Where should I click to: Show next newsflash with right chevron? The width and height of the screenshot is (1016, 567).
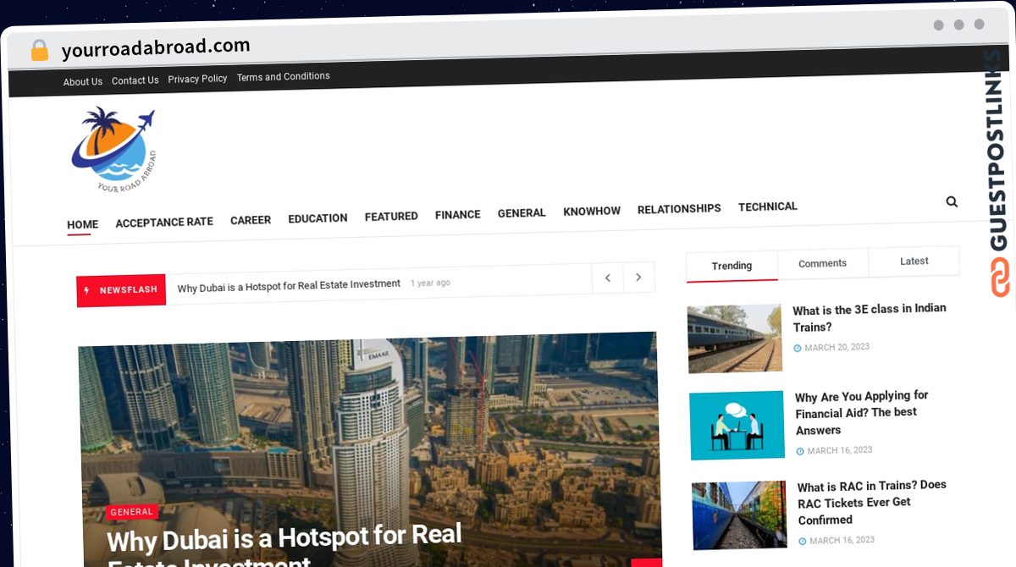639,278
